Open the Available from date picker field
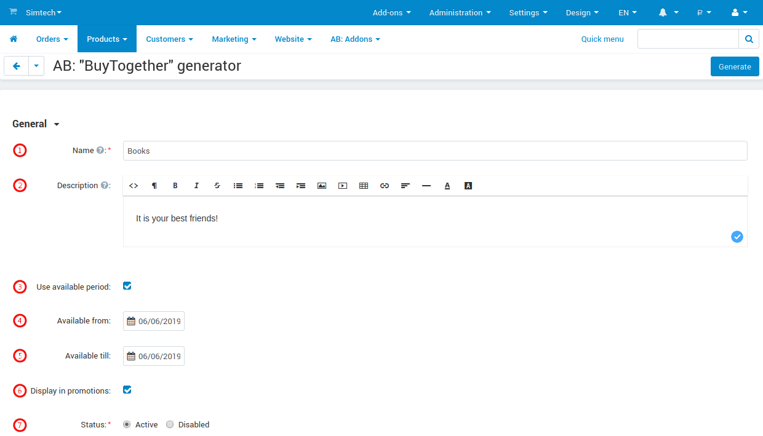Screen dimensions: 763x436 (x=153, y=320)
